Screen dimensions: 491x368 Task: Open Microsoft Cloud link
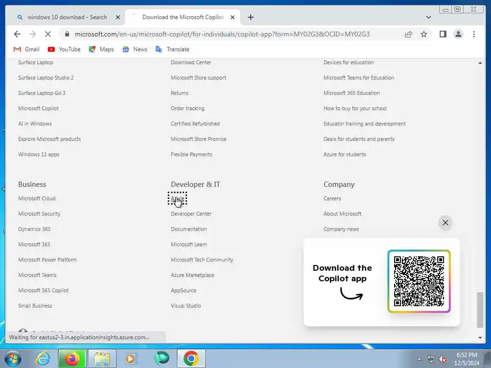36,198
